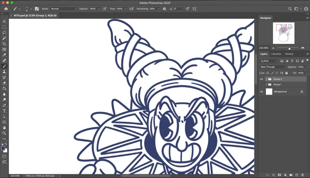Open the smoothing options gear
310x178 pixels.
164,9
